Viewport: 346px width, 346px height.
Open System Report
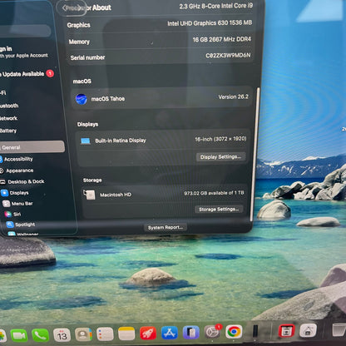tap(166, 228)
